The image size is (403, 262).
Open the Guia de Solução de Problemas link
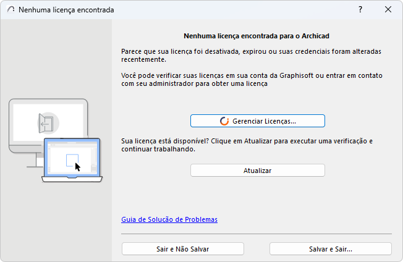(x=169, y=219)
